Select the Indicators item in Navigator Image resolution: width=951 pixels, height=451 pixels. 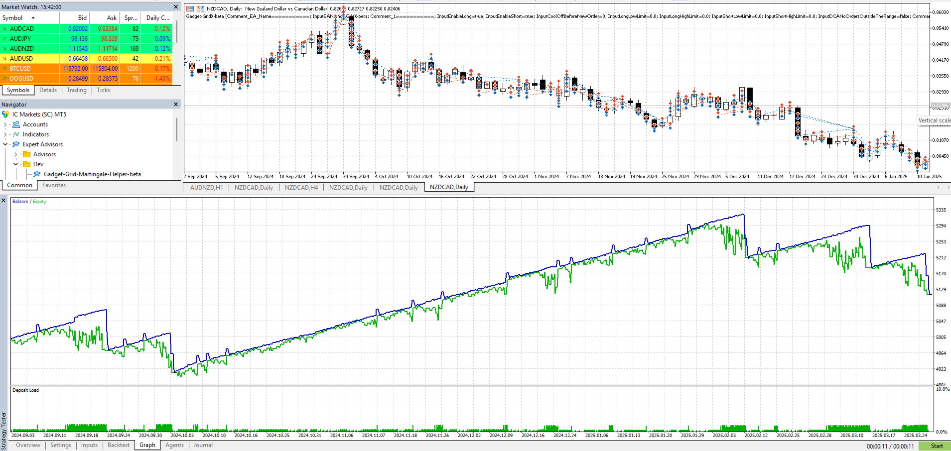(36, 134)
